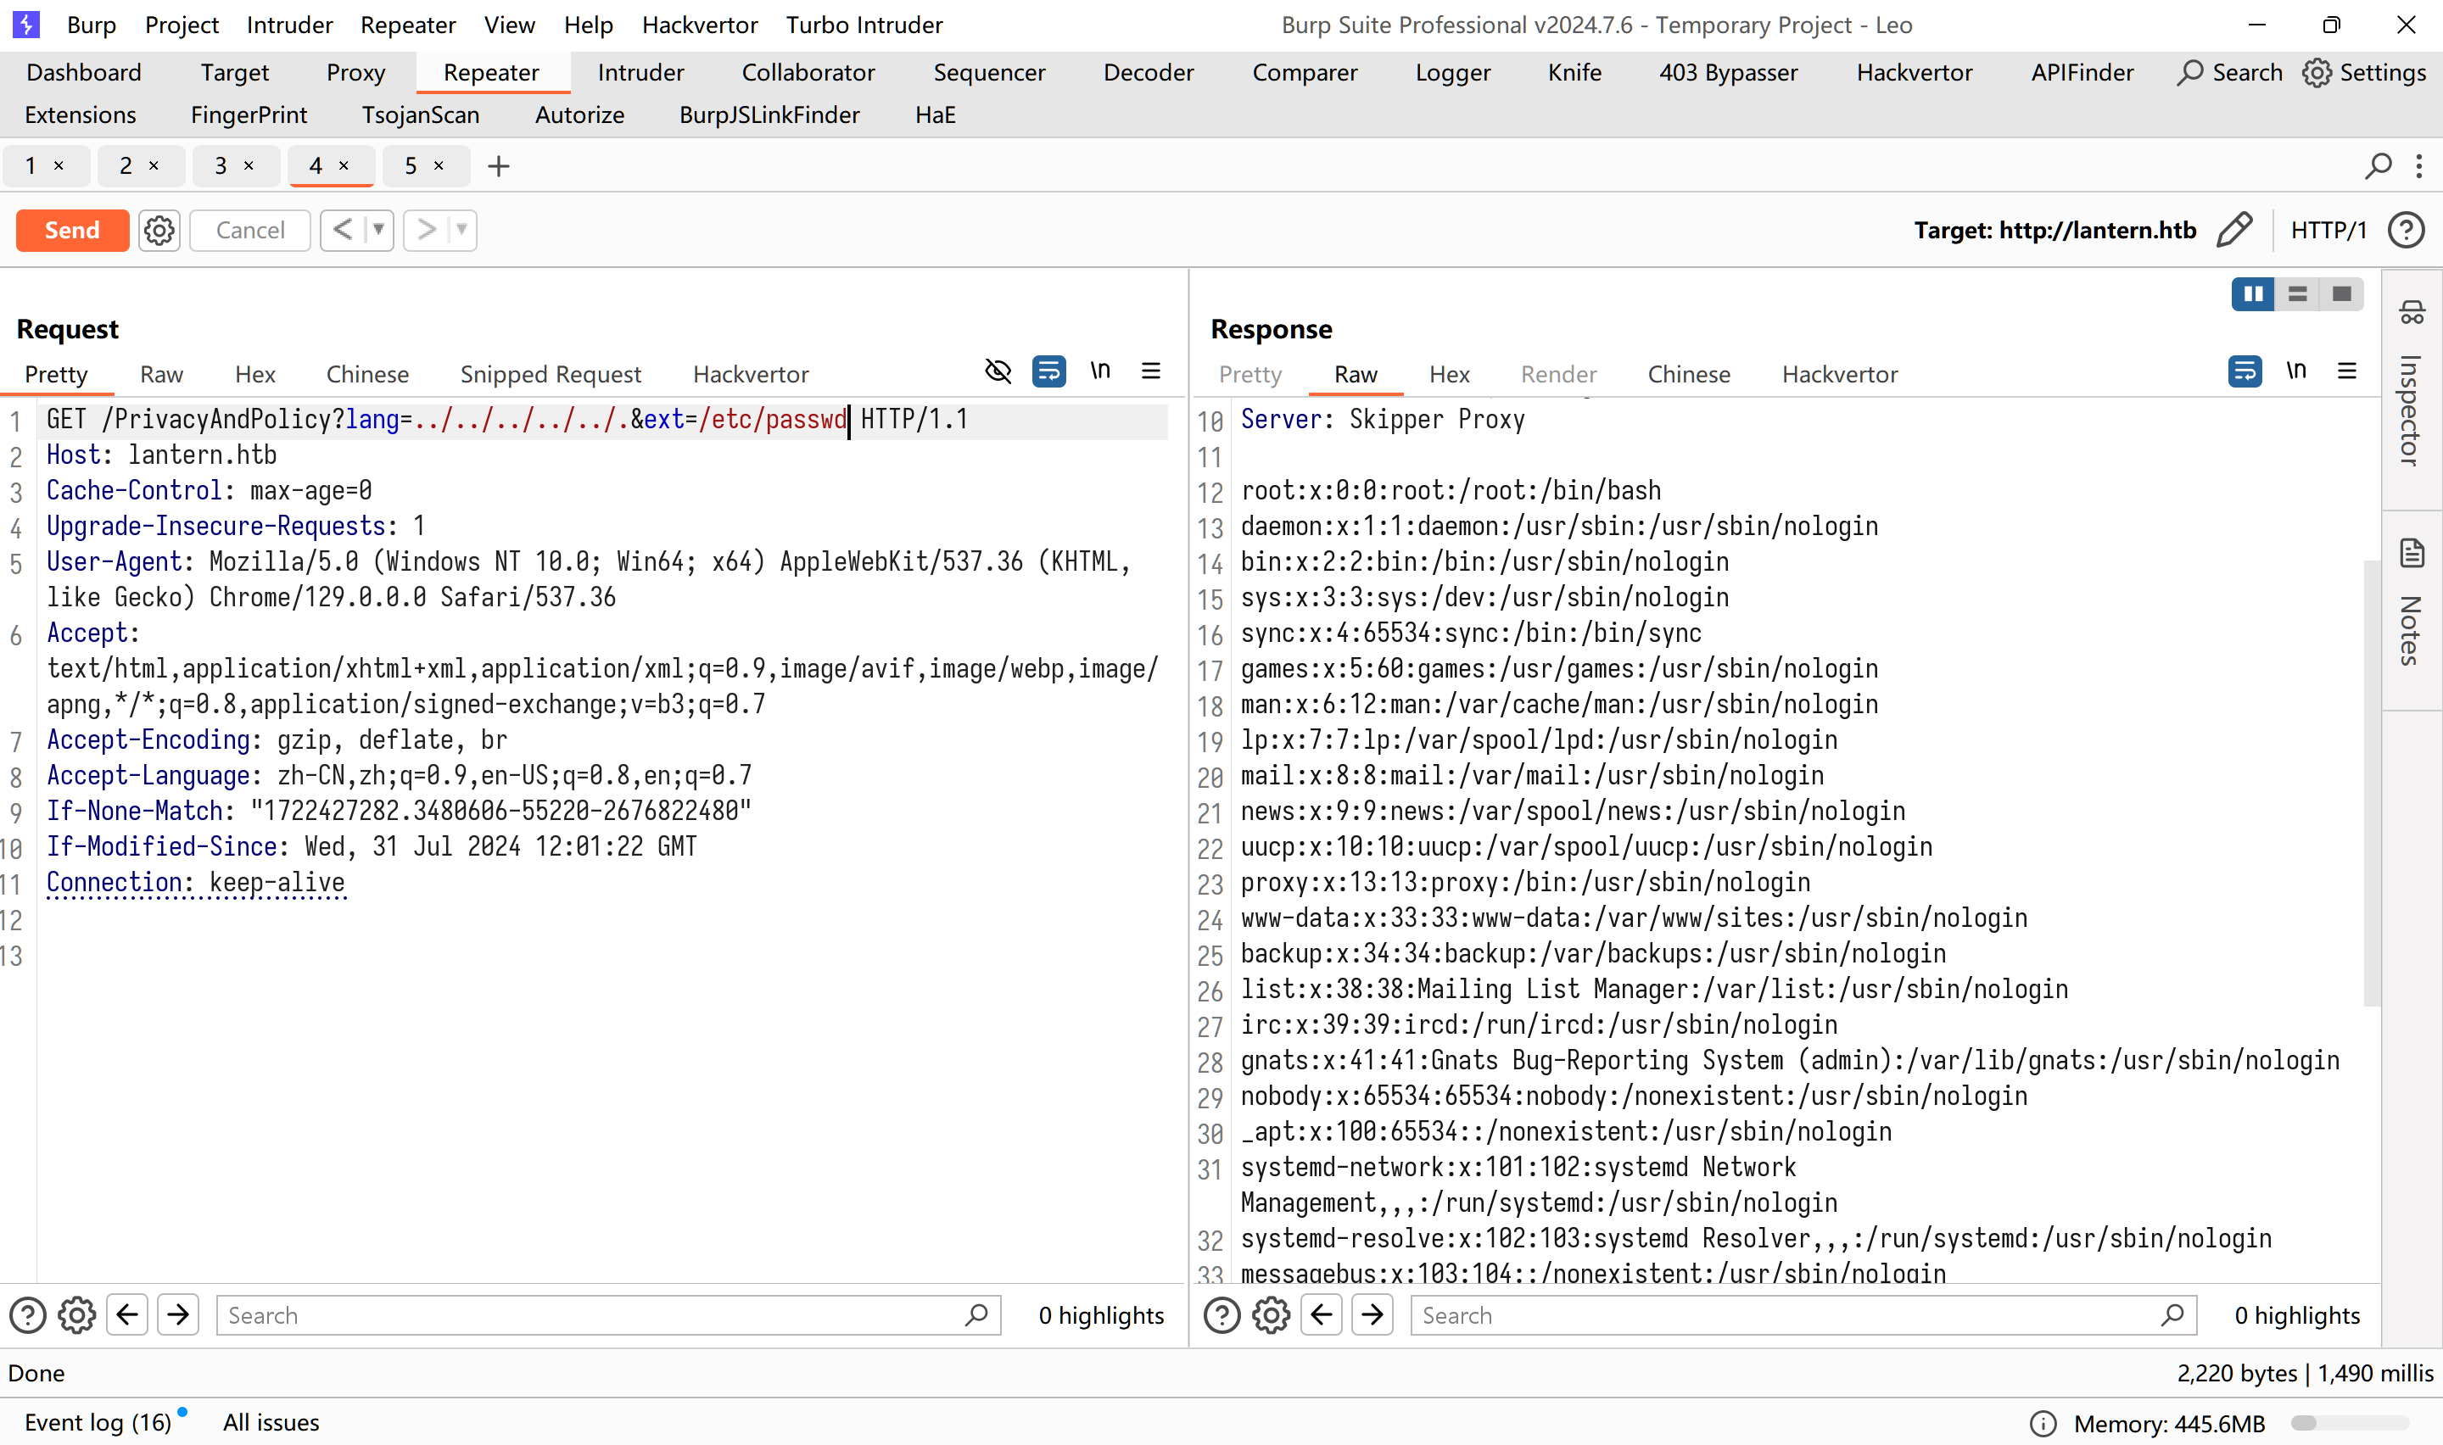Click the memory usage bar
Viewport: 2443px width, 1445px height.
click(x=2350, y=1424)
